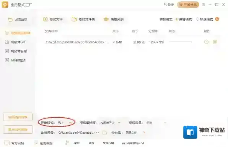The width and height of the screenshot is (228, 147).
Task: Click the 添加文件夹 add folder button
Action: [83, 19]
